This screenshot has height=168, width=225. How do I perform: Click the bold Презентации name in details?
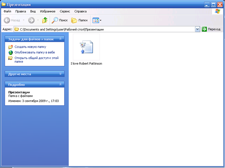[19, 92]
